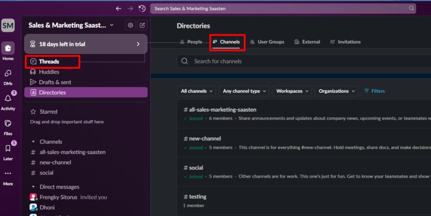The width and height of the screenshot is (431, 216).
Task: Switch to the User Groups tab
Action: pyautogui.click(x=267, y=42)
